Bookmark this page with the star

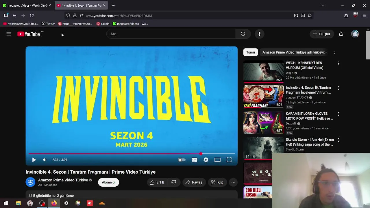click(310, 16)
